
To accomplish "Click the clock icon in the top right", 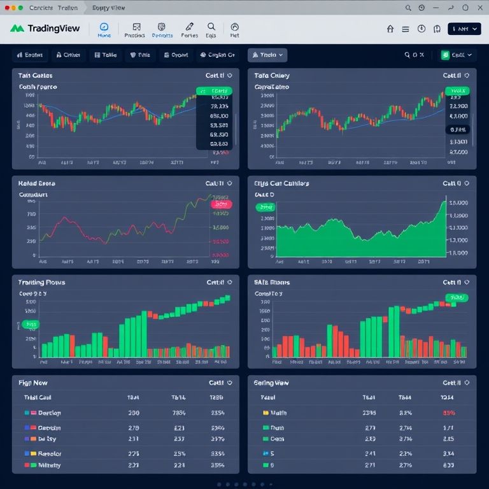I will click(422, 29).
